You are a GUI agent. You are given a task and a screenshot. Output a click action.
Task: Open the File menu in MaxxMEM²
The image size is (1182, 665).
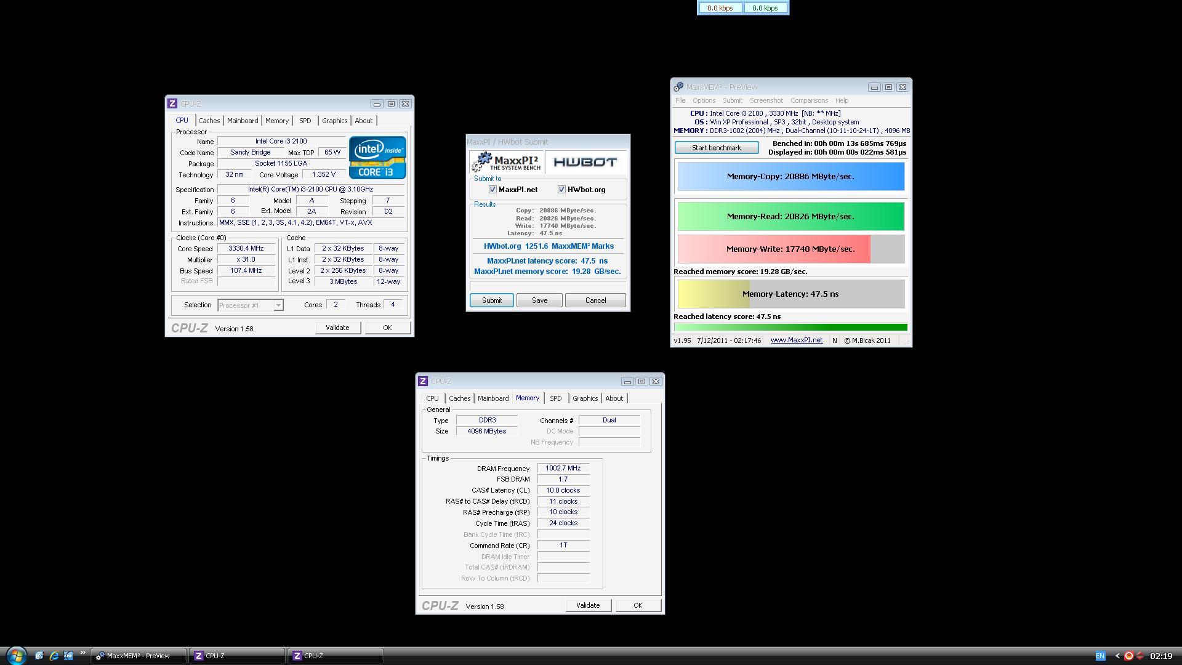click(680, 100)
